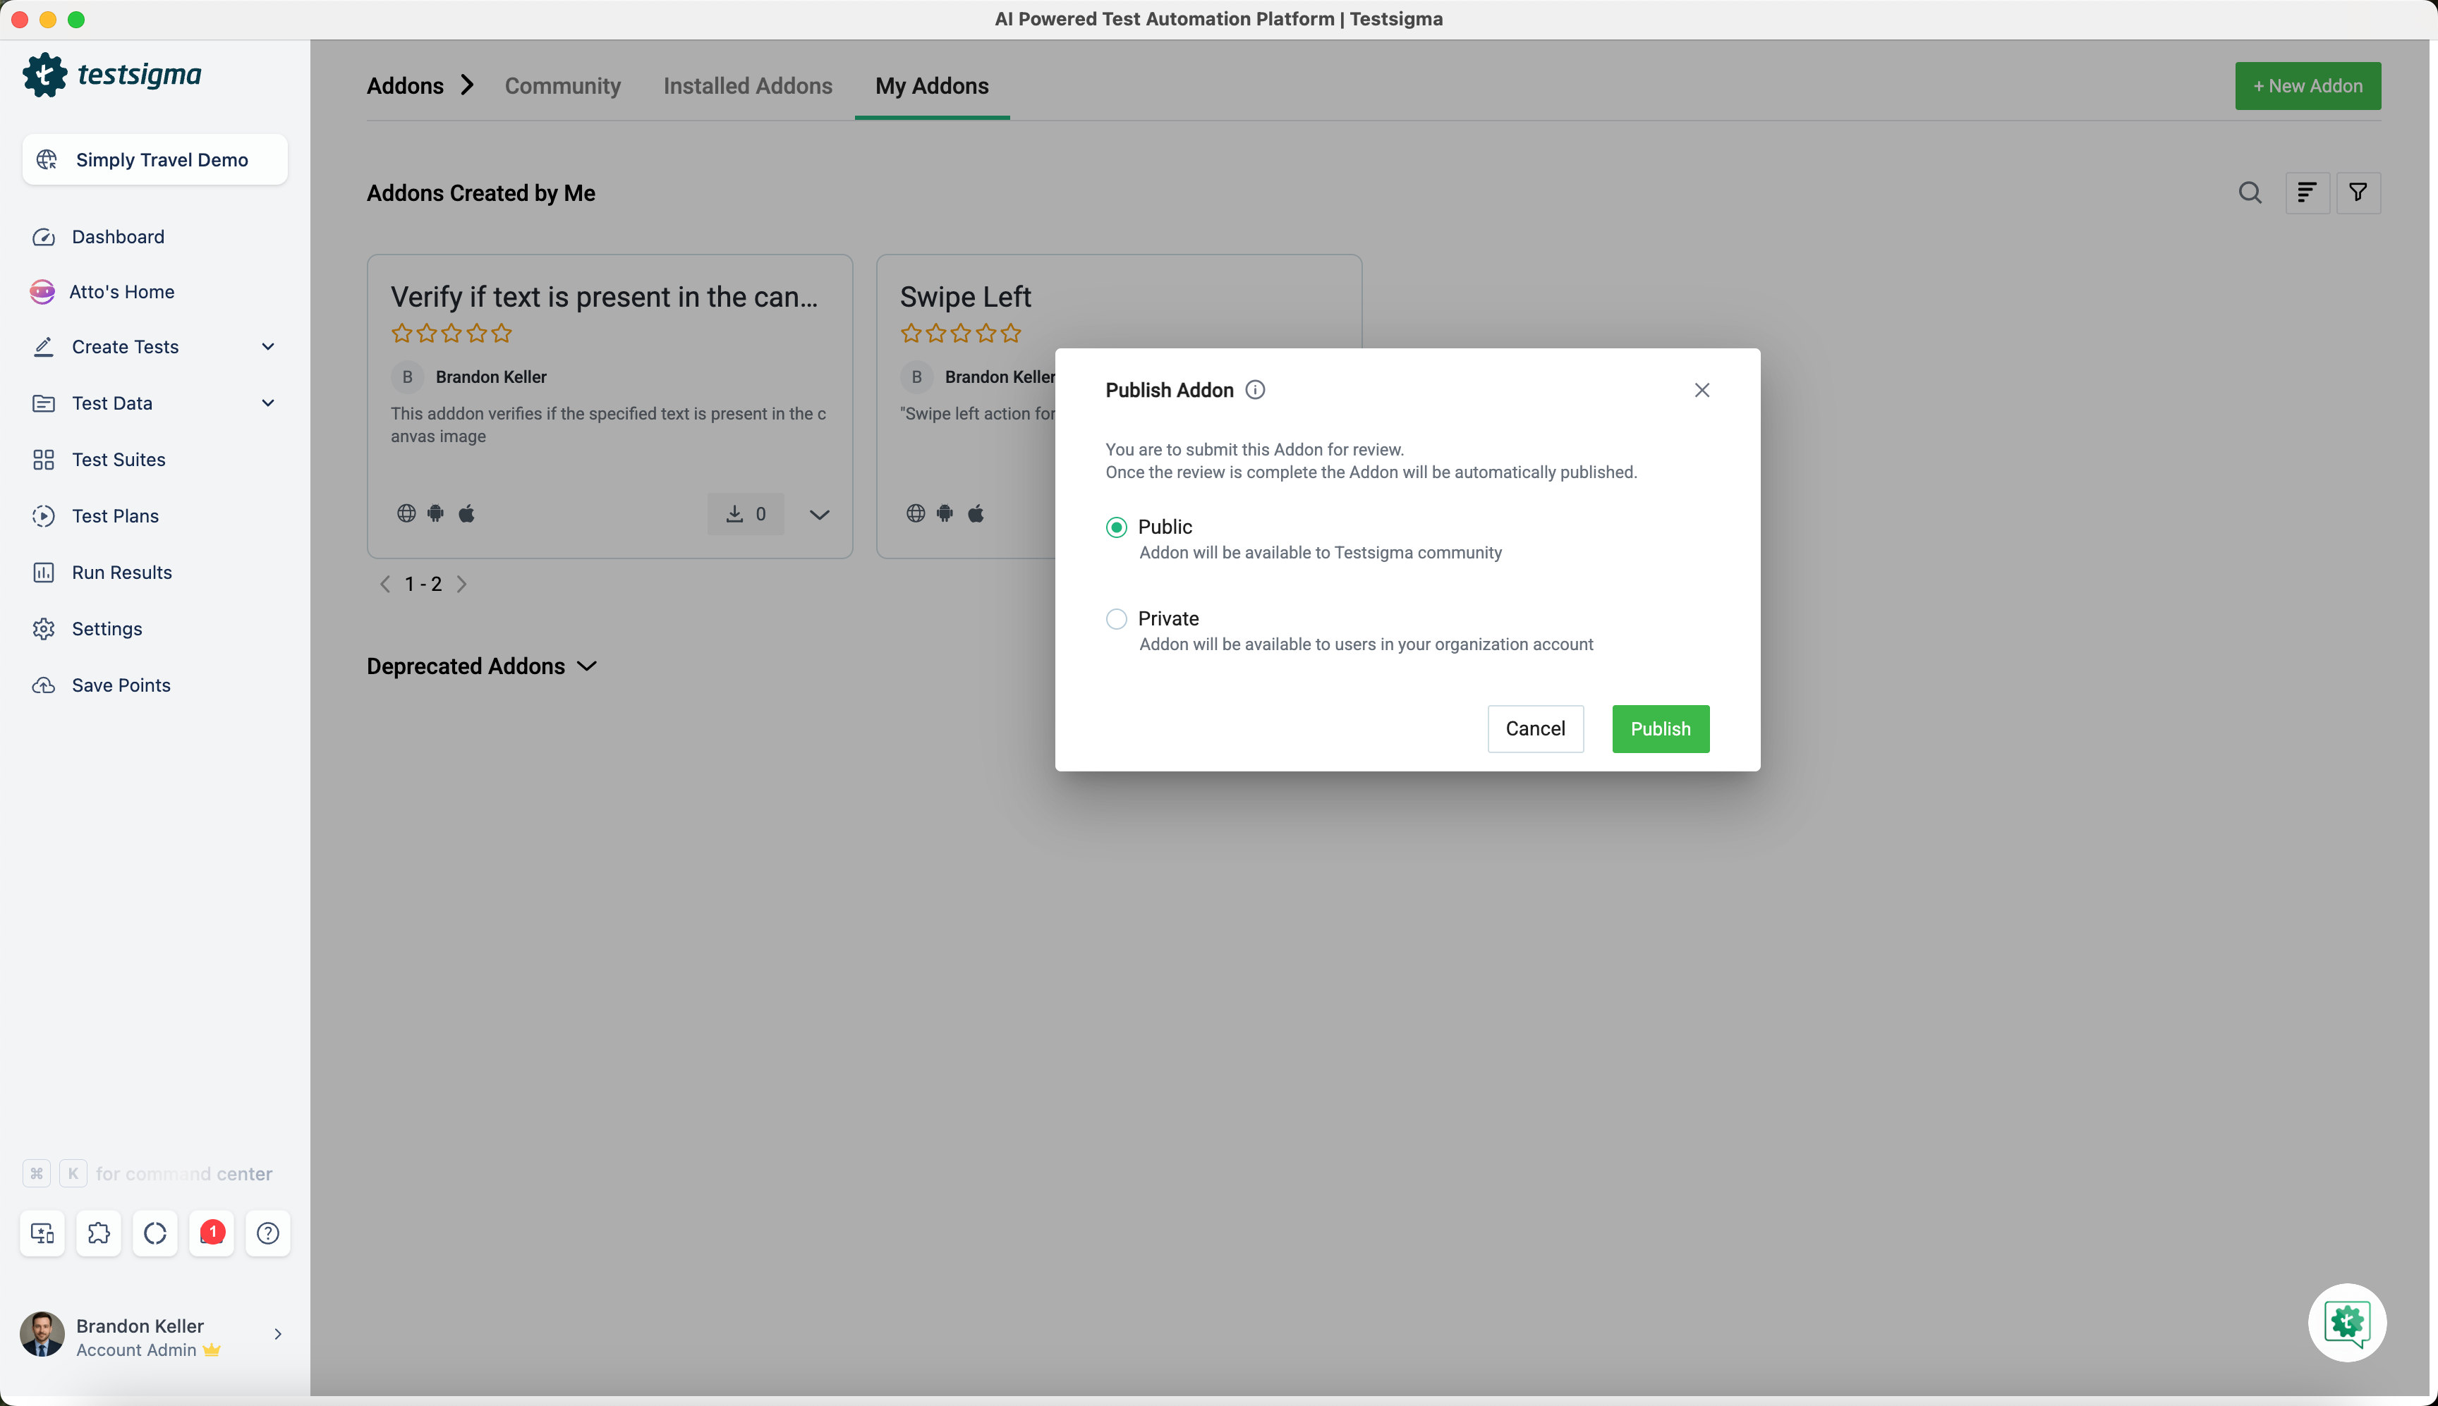Viewport: 2438px width, 1406px height.
Task: Open notifications with the red badge
Action: [212, 1233]
